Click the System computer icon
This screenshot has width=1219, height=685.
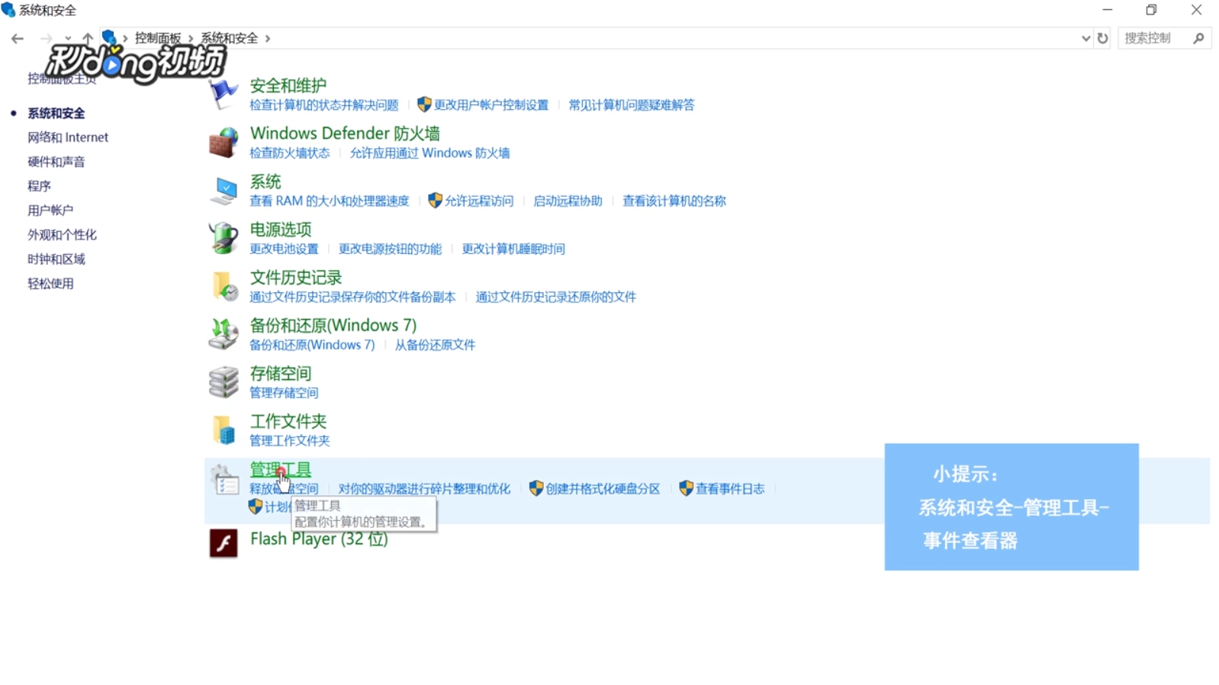224,191
